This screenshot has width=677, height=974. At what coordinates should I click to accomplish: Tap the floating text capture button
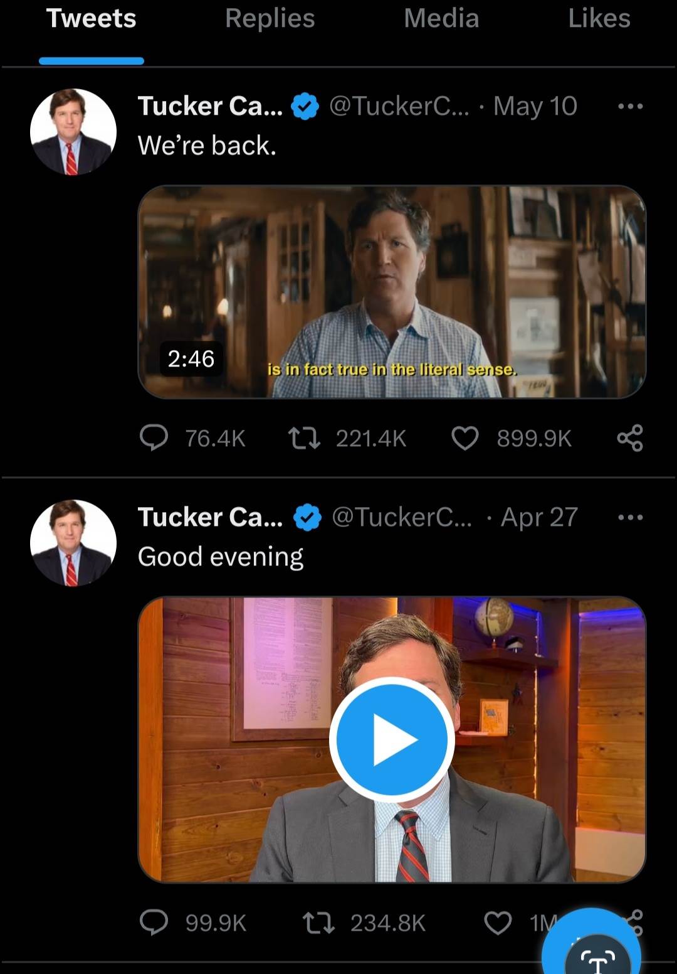click(x=596, y=954)
